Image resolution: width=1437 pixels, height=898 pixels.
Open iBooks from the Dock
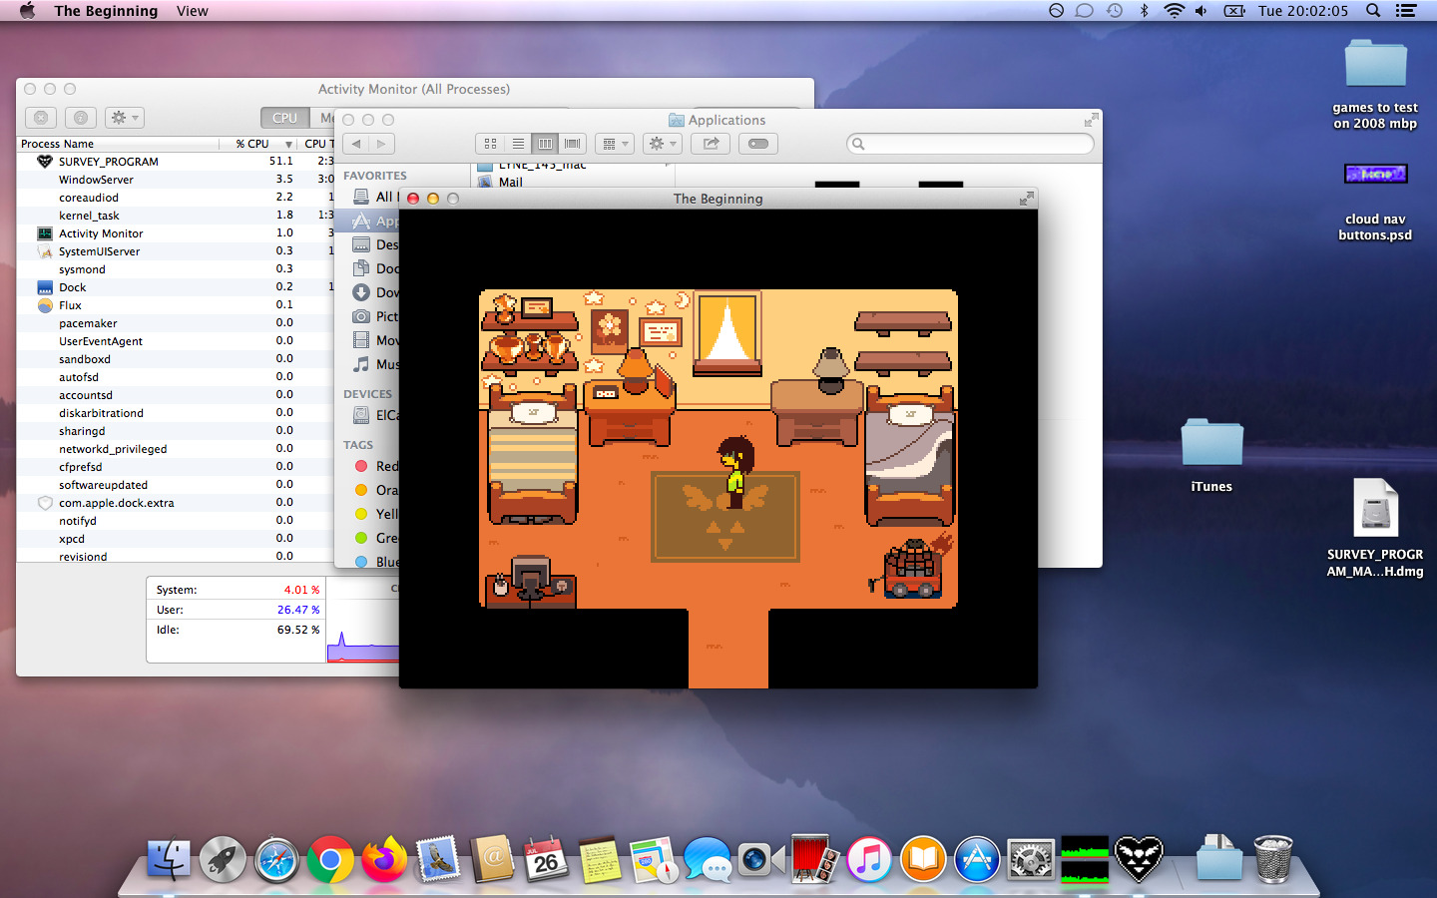(x=923, y=859)
